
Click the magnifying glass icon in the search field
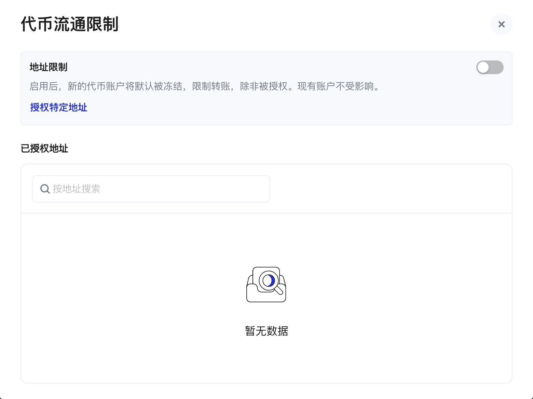click(x=45, y=189)
